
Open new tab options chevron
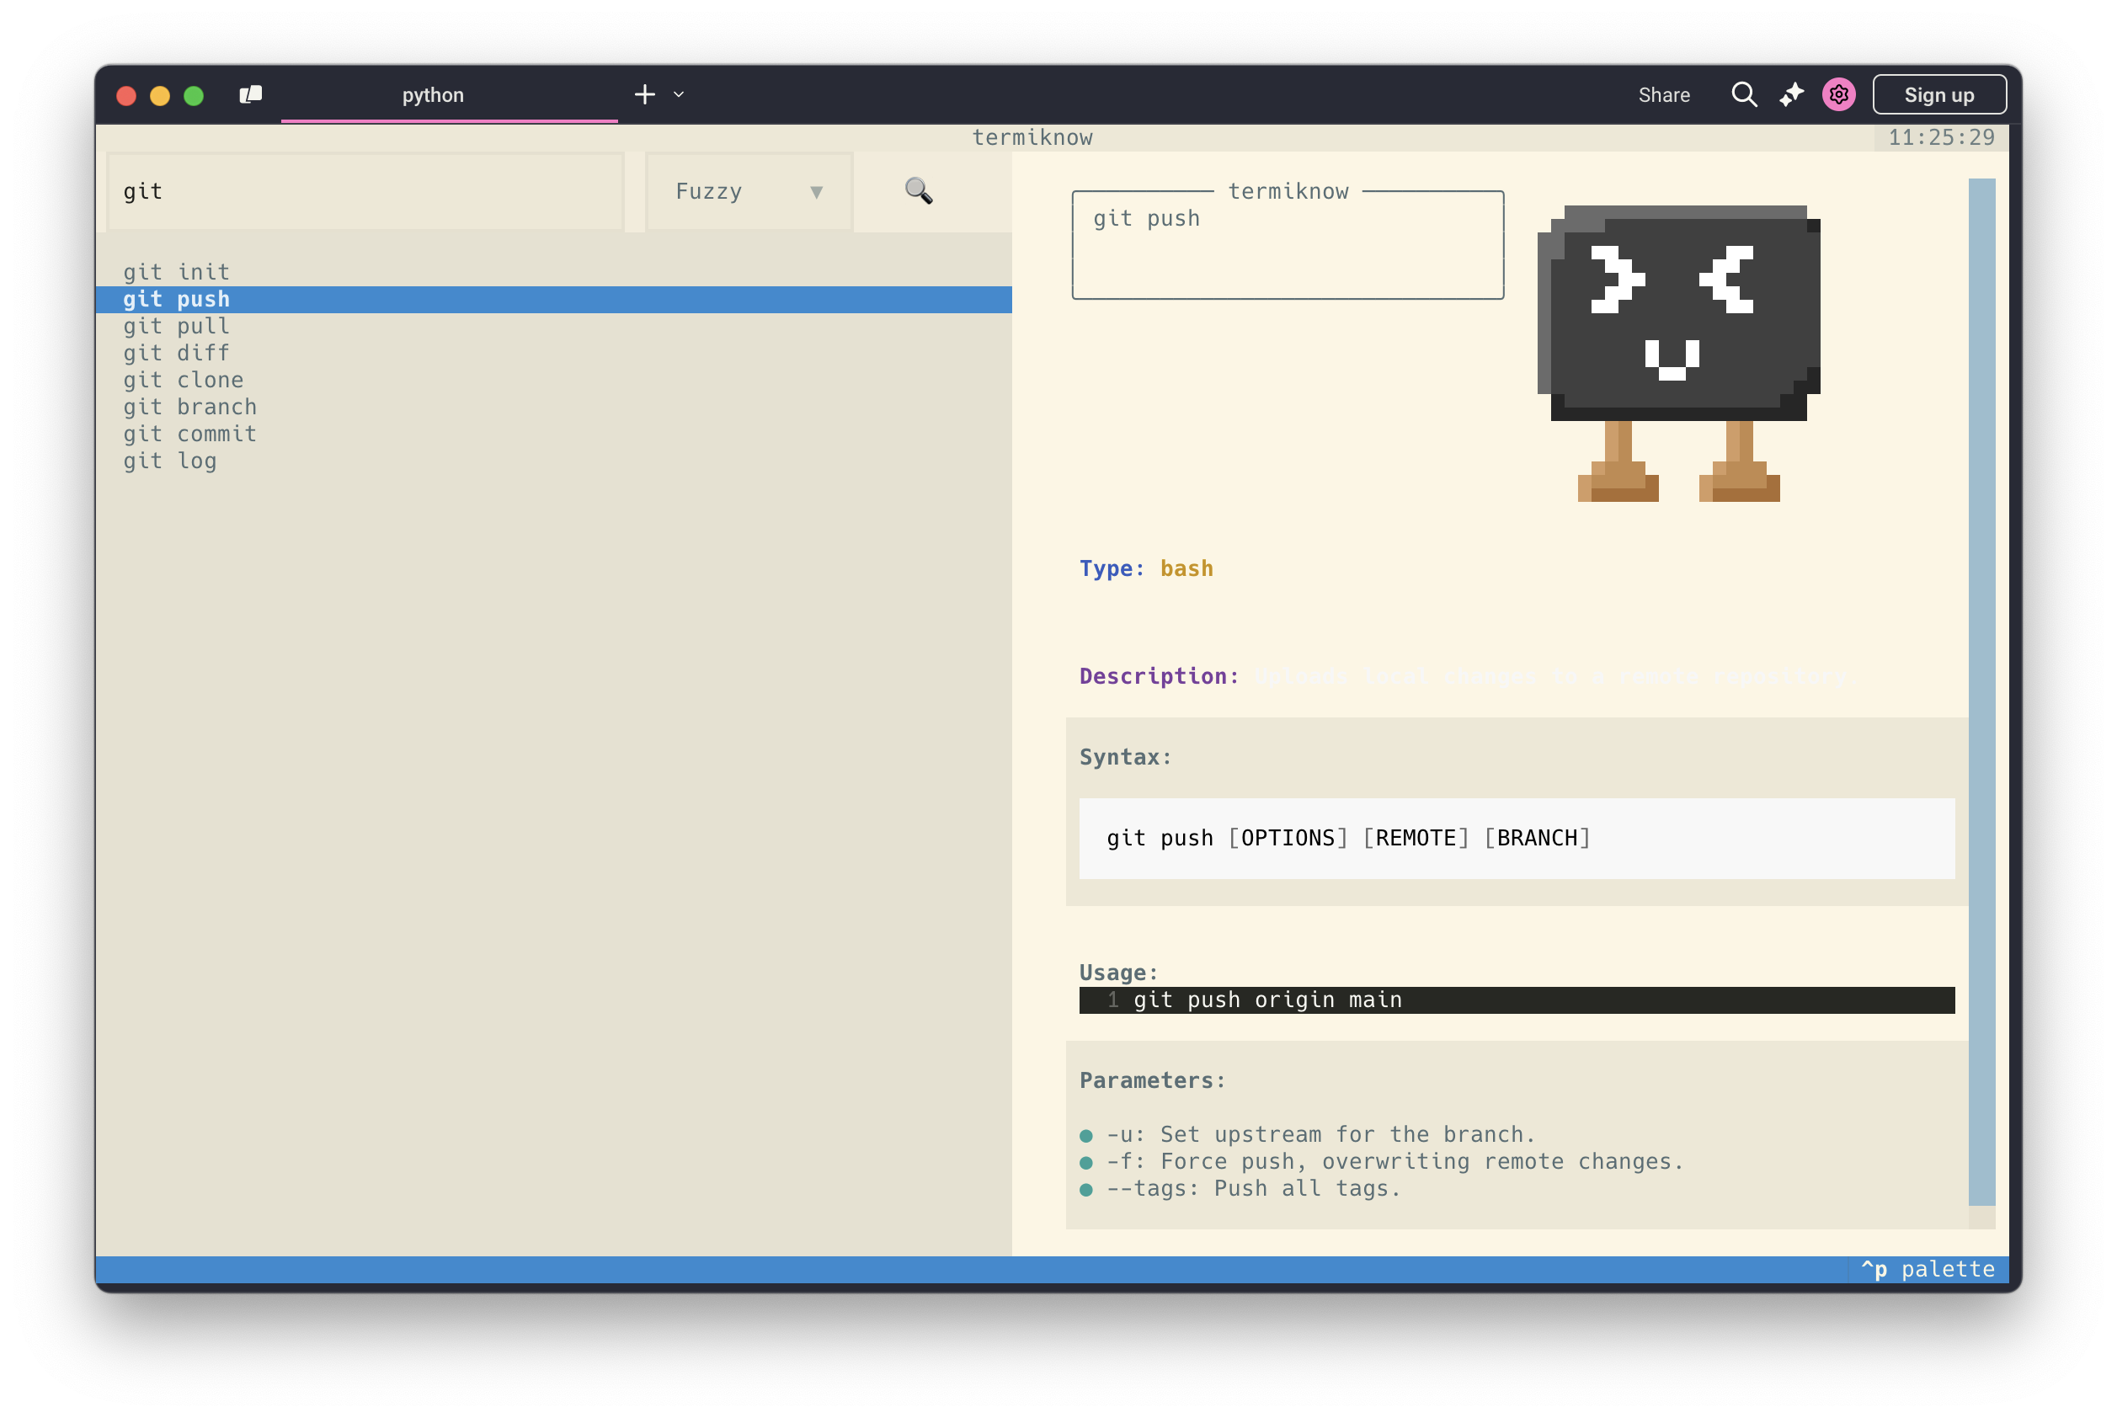click(678, 95)
